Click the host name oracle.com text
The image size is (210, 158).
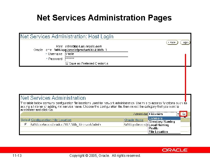83,46
